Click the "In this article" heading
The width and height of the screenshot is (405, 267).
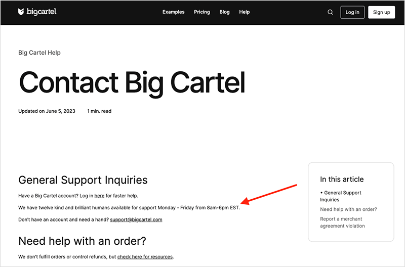342,180
